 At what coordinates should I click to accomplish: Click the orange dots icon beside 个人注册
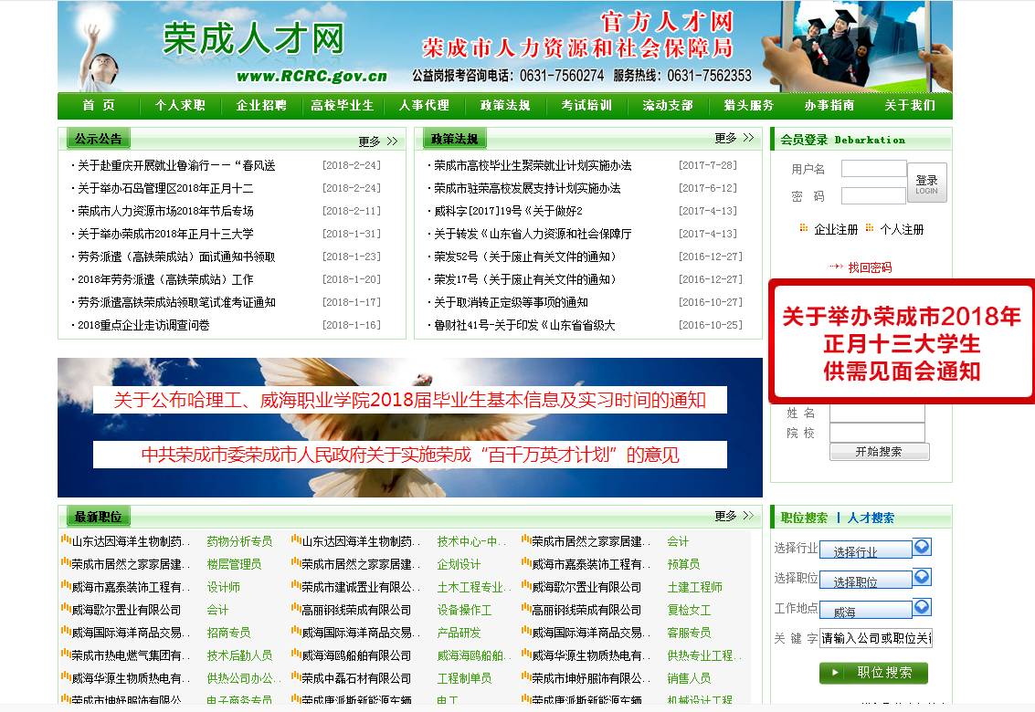pyautogui.click(x=870, y=228)
